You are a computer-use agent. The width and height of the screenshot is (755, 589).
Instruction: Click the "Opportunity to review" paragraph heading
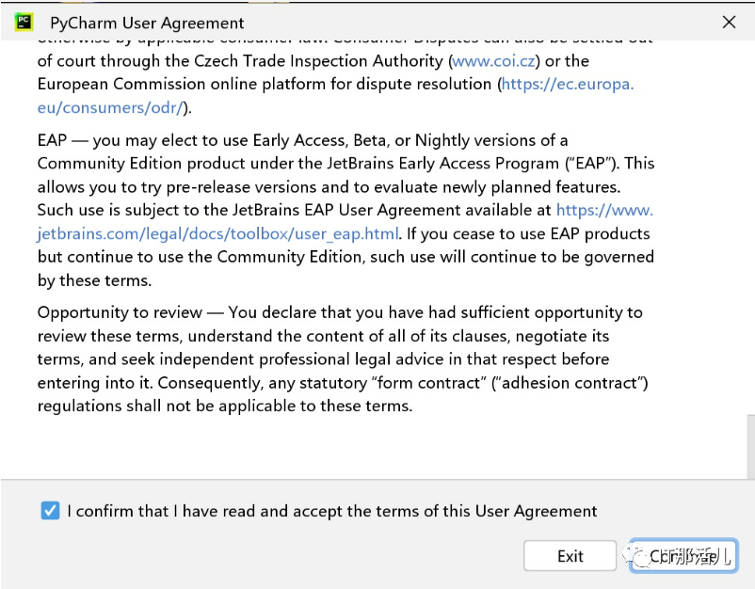[120, 312]
